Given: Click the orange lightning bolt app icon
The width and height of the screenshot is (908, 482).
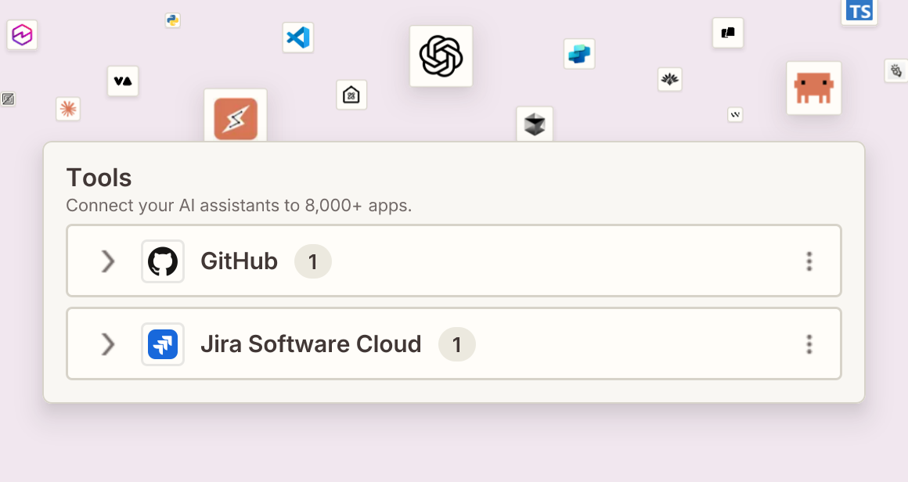Looking at the screenshot, I should [x=236, y=118].
